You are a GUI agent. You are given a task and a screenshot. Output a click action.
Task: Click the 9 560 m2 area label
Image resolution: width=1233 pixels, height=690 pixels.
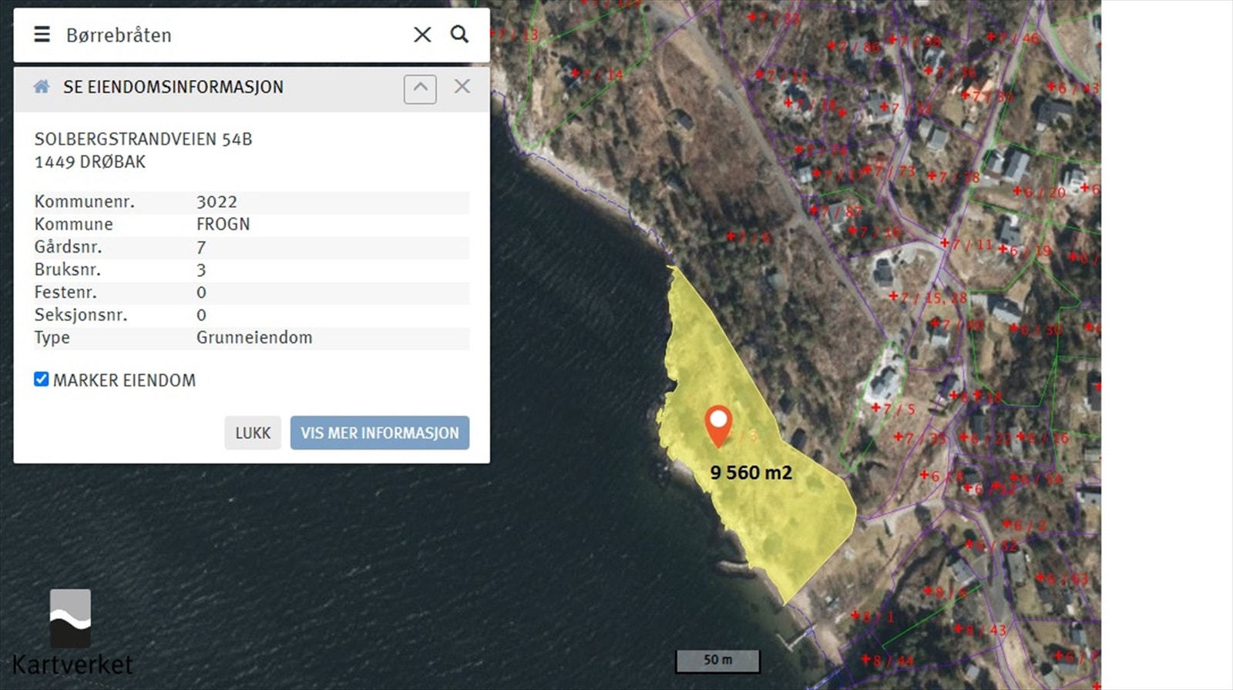point(751,473)
